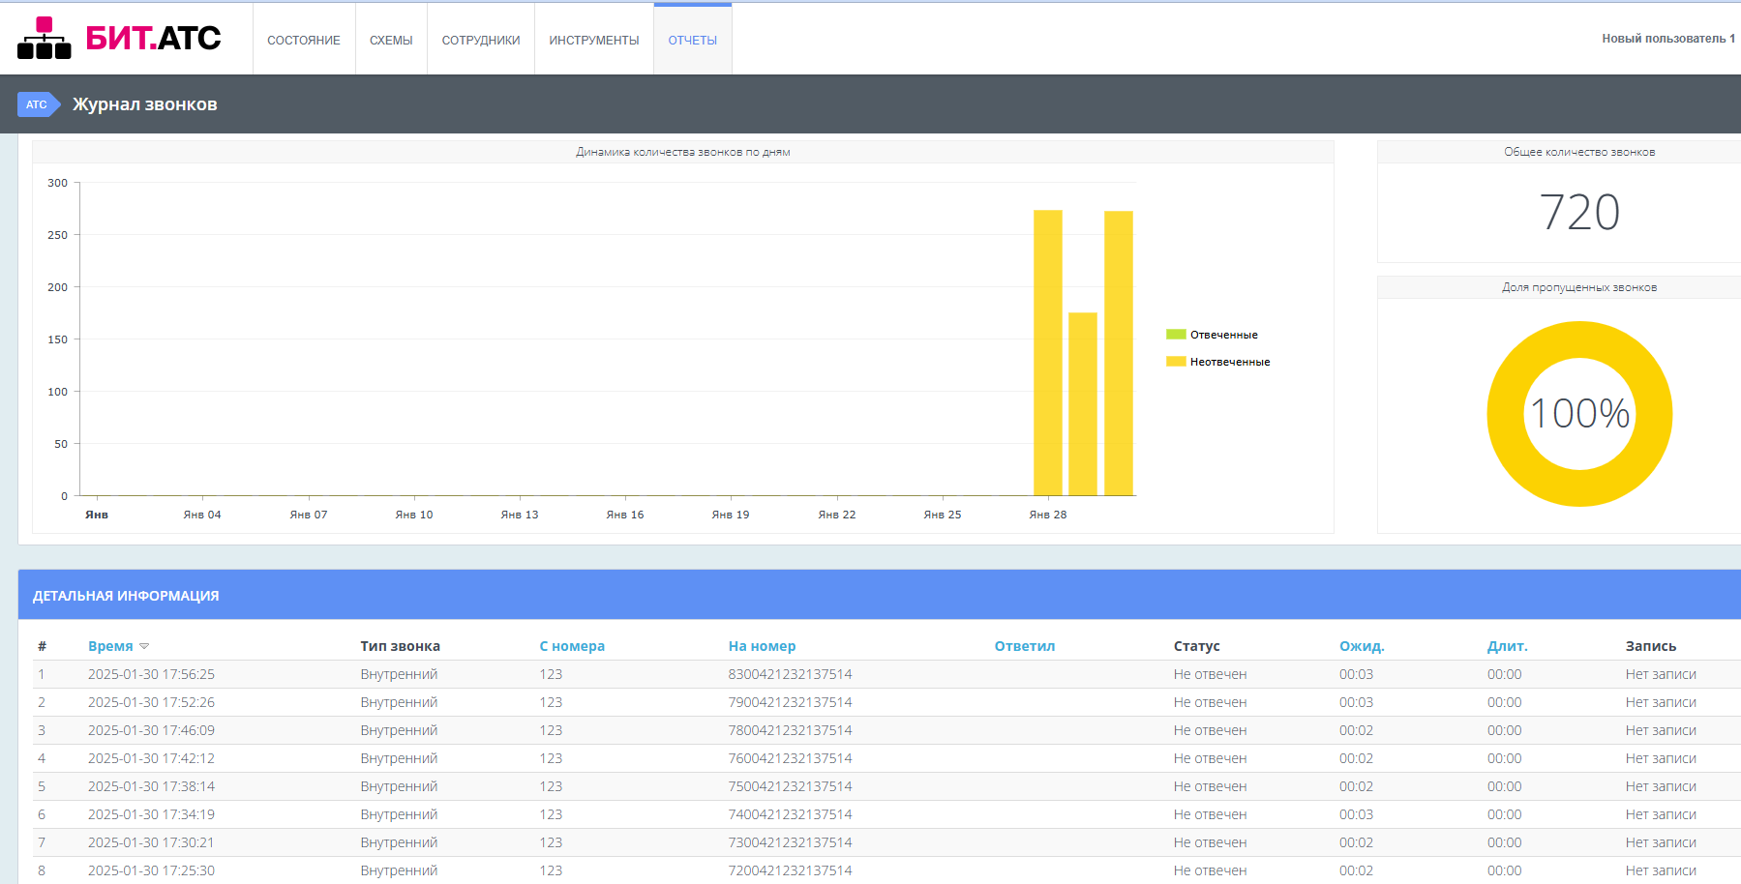1741x884 pixels.
Task: Open the Новый пользователь 1 user menu
Action: click(1667, 39)
